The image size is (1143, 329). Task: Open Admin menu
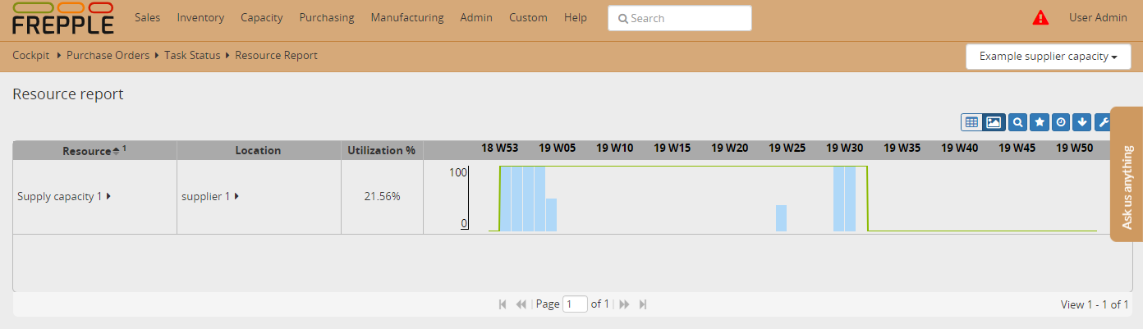tap(476, 17)
